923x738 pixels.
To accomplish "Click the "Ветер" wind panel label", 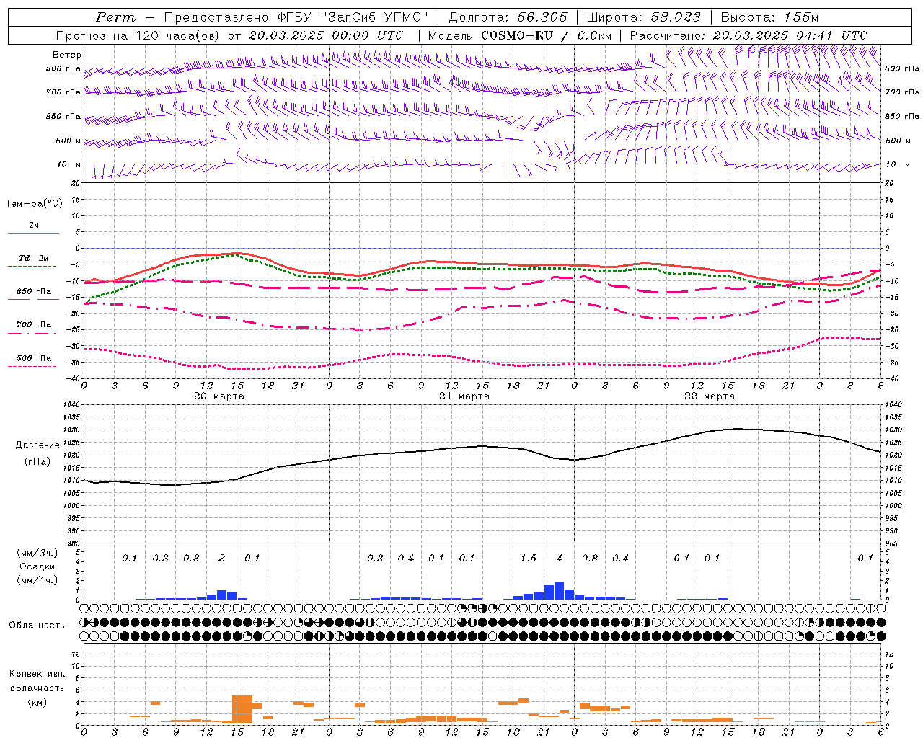I will pyautogui.click(x=67, y=55).
